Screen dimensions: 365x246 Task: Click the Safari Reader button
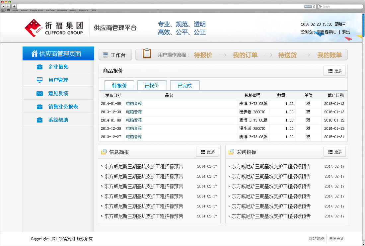(308, 6)
